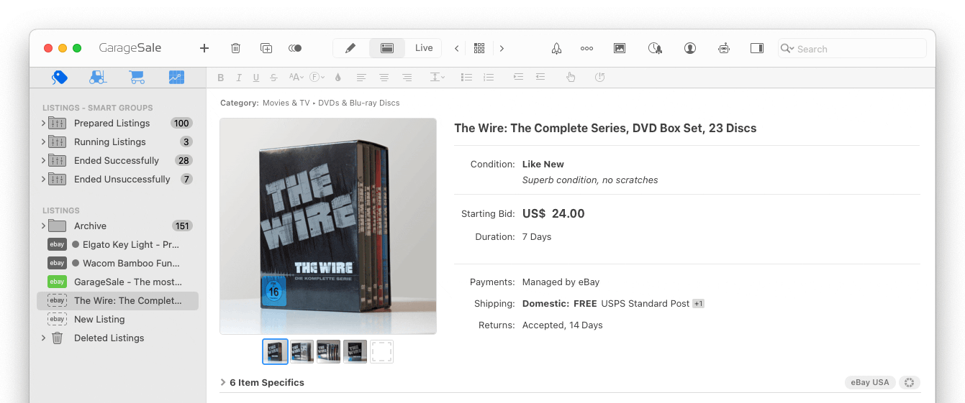Toggle bold formatting

point(221,78)
